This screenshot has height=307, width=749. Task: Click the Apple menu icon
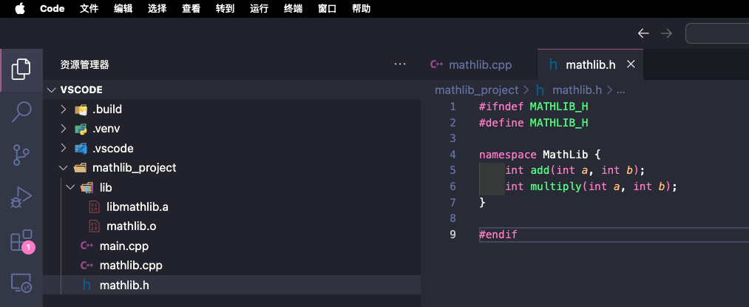(x=19, y=9)
